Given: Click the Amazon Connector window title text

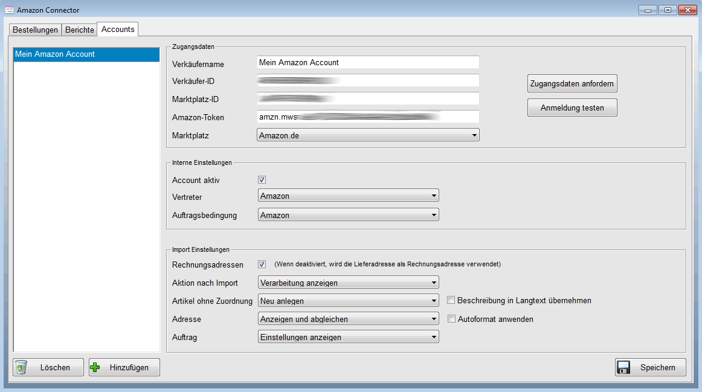Looking at the screenshot, I should point(48,10).
